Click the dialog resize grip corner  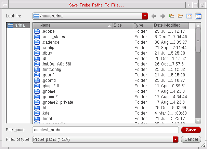point(203,145)
